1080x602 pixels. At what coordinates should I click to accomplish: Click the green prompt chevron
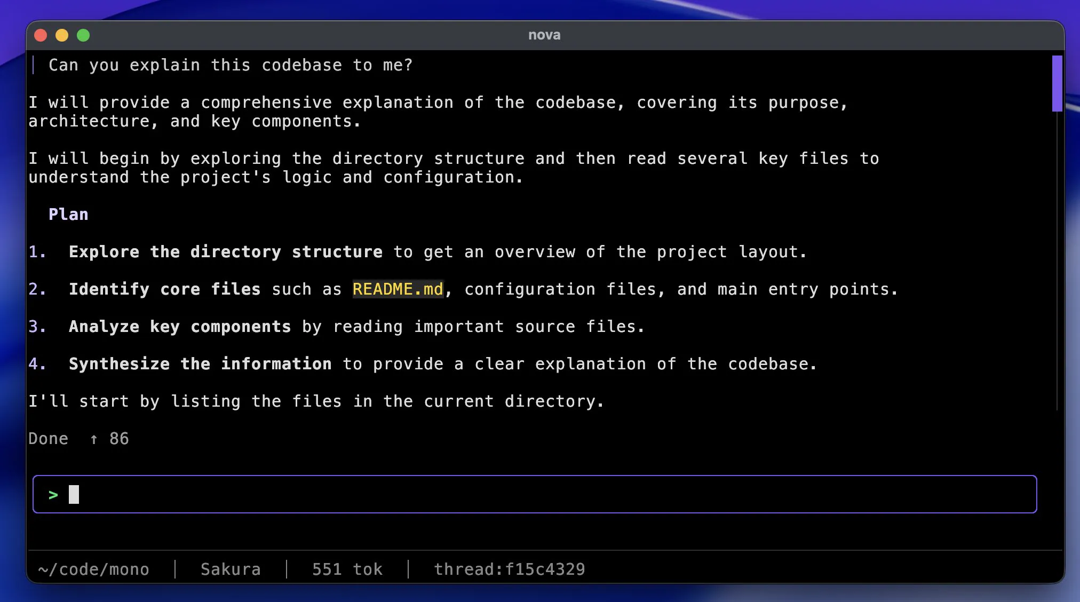53,495
